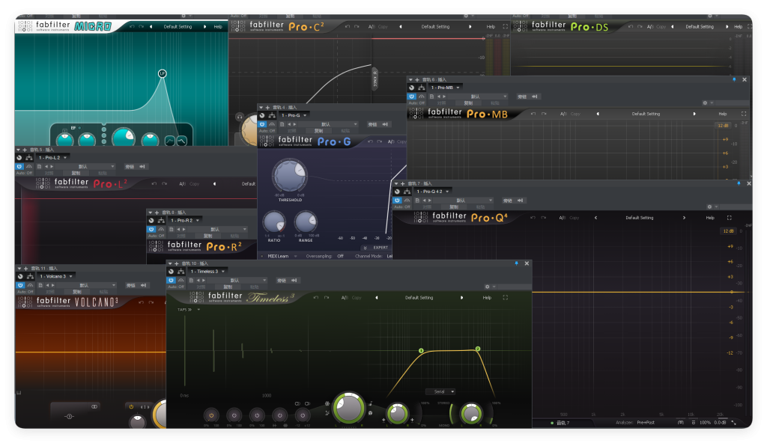
Task: Click the preset file icon in the Pro-L 2 window
Action: pos(39,167)
